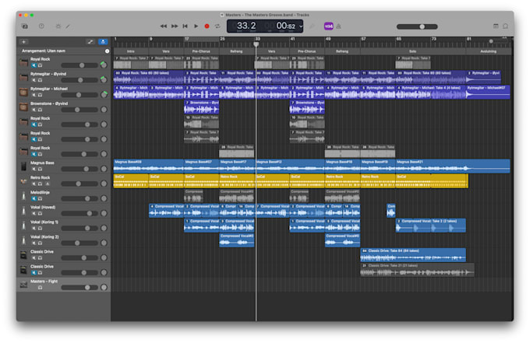Solo the Vokal (Koring 2) track
The width and height of the screenshot is (530, 343).
[x=40, y=243]
